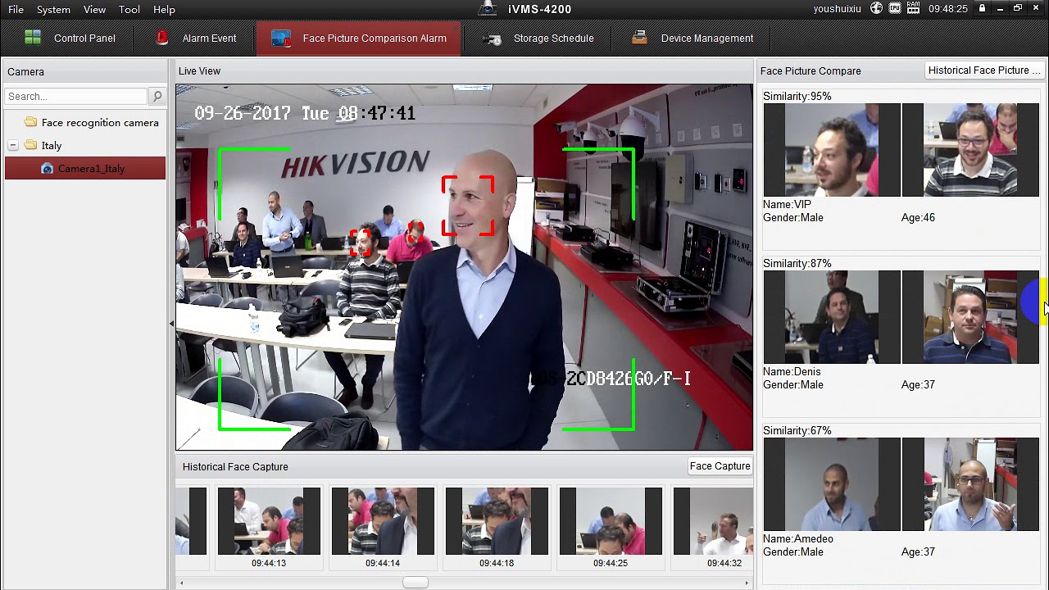The image size is (1049, 590).
Task: Click the Device Management toolbox icon
Action: tap(642, 38)
